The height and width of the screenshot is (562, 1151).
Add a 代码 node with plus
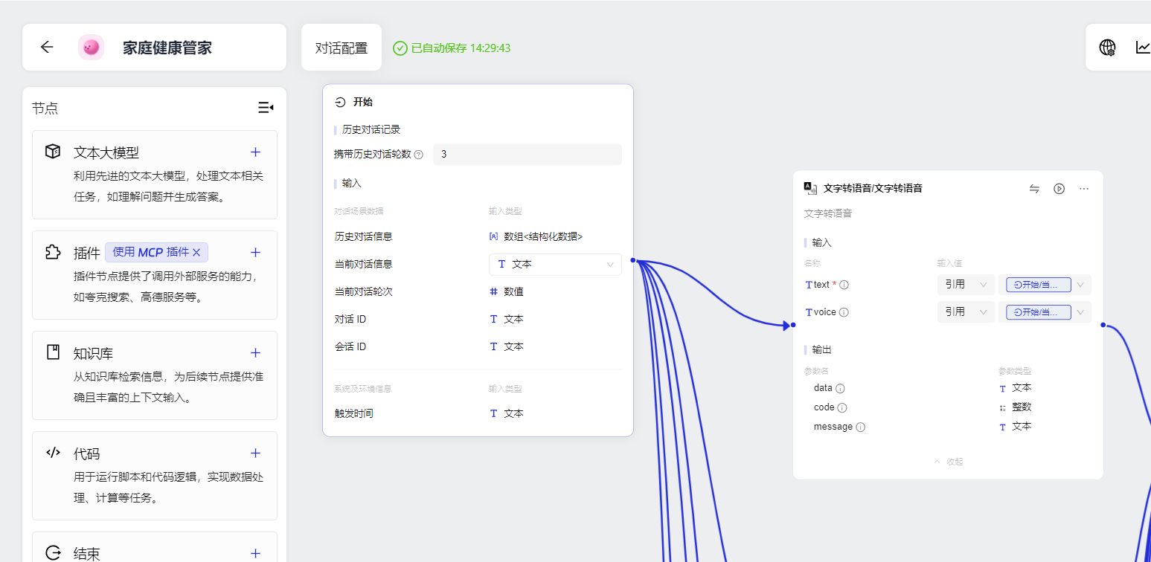pos(255,453)
